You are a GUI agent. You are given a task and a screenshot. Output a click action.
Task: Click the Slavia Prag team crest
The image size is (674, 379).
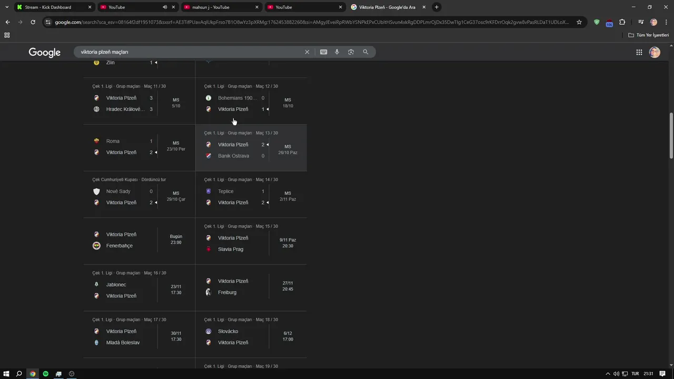[209, 249]
